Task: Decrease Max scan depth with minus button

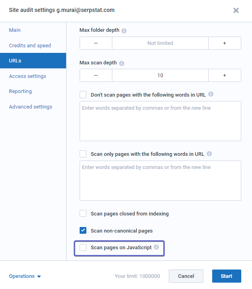Action: pyautogui.click(x=96, y=75)
